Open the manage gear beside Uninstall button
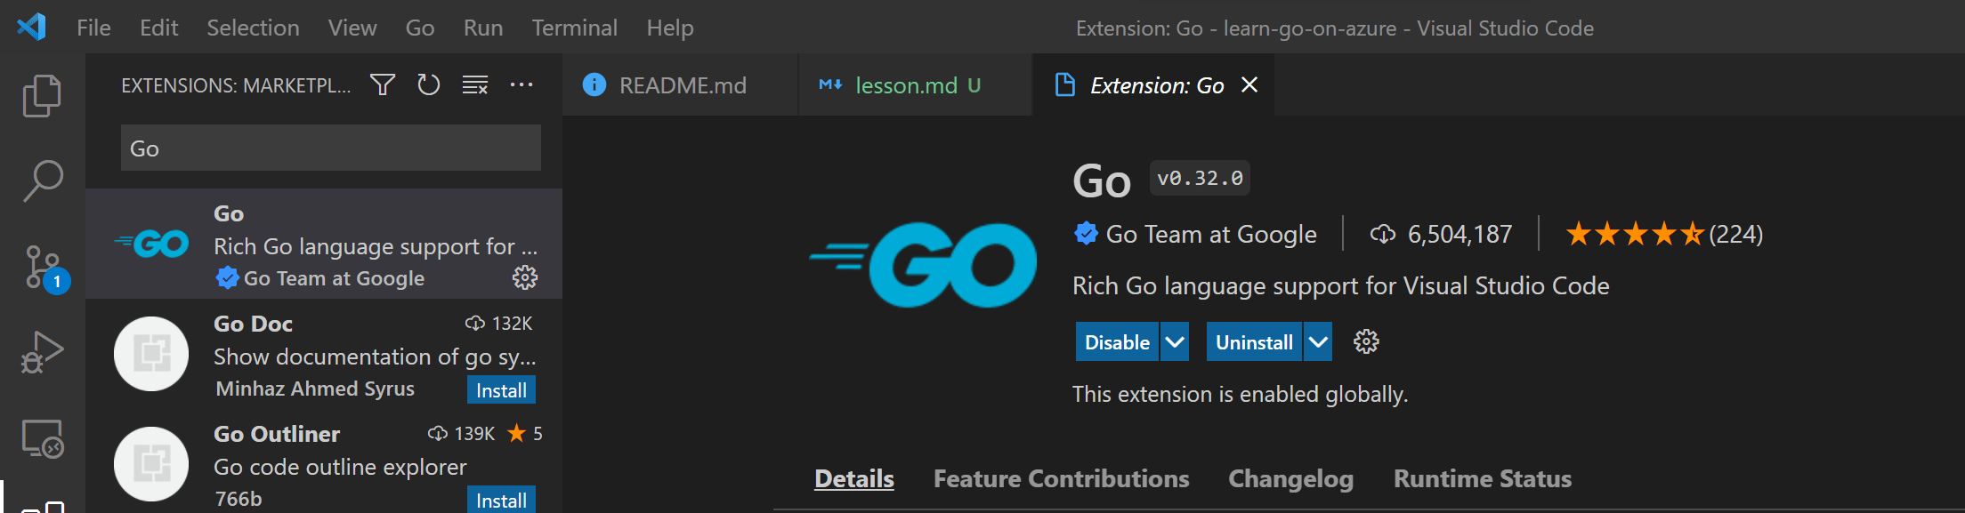1965x513 pixels. [1366, 341]
